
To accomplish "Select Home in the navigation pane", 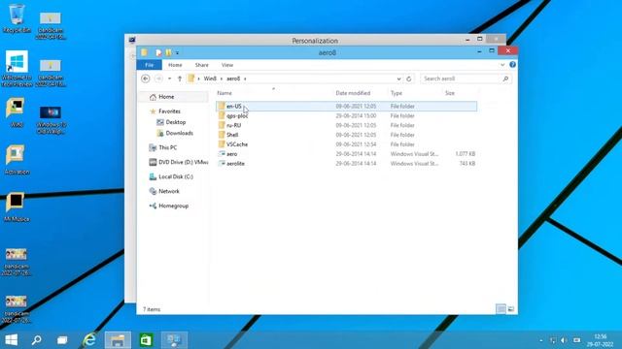I will pos(166,97).
